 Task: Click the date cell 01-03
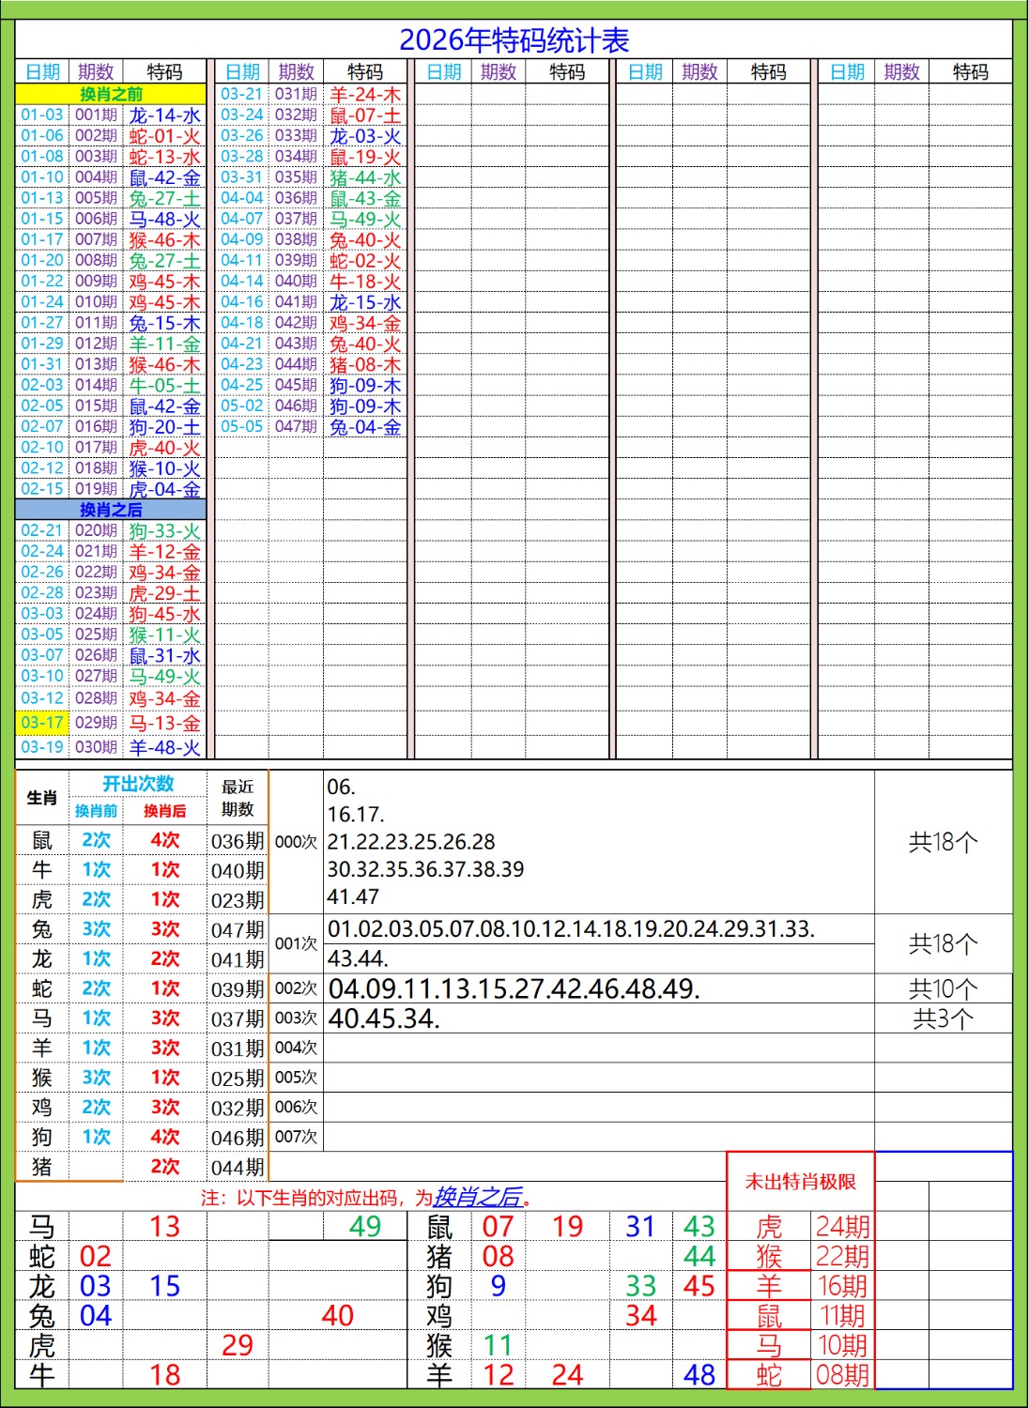coord(42,115)
